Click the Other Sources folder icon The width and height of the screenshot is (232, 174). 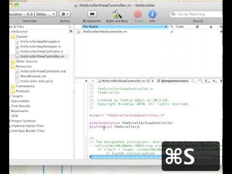pos(13,61)
